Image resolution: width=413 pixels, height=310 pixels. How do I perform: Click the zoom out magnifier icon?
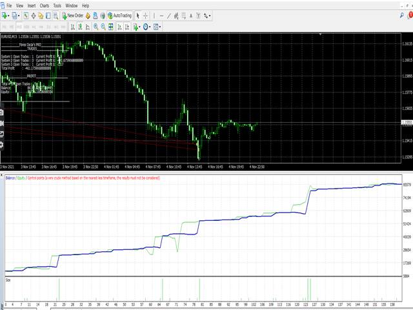pyautogui.click(x=105, y=27)
